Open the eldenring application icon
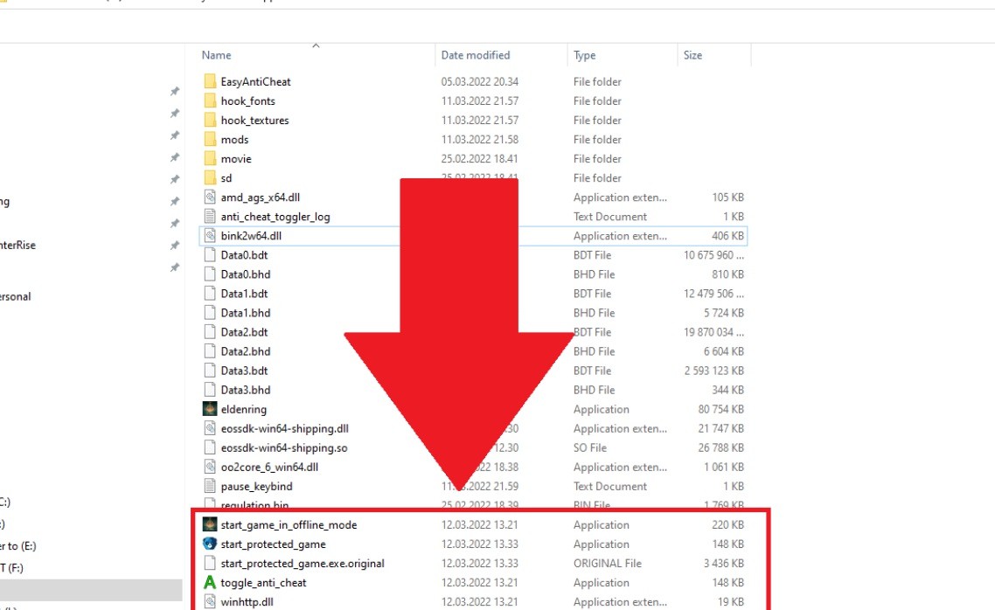995x610 pixels. 209,409
